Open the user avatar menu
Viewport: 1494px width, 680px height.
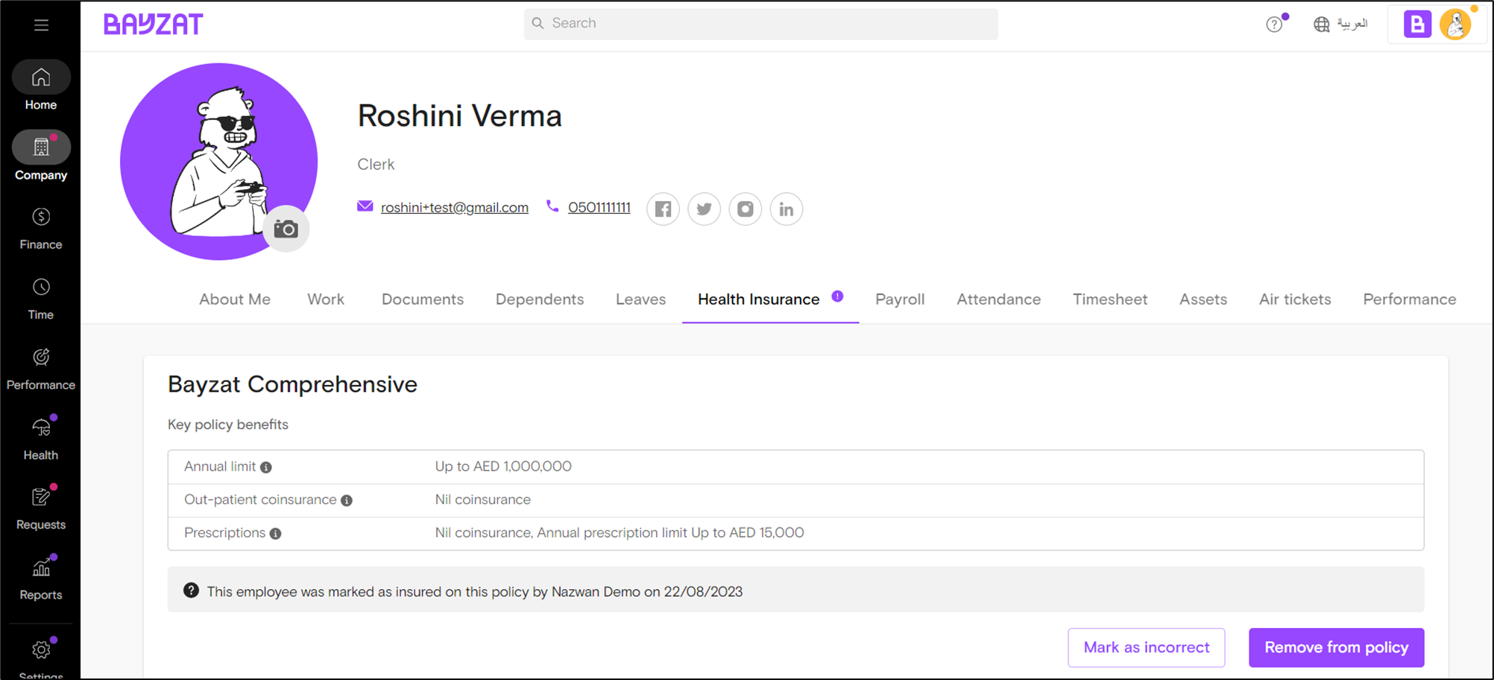coord(1455,25)
